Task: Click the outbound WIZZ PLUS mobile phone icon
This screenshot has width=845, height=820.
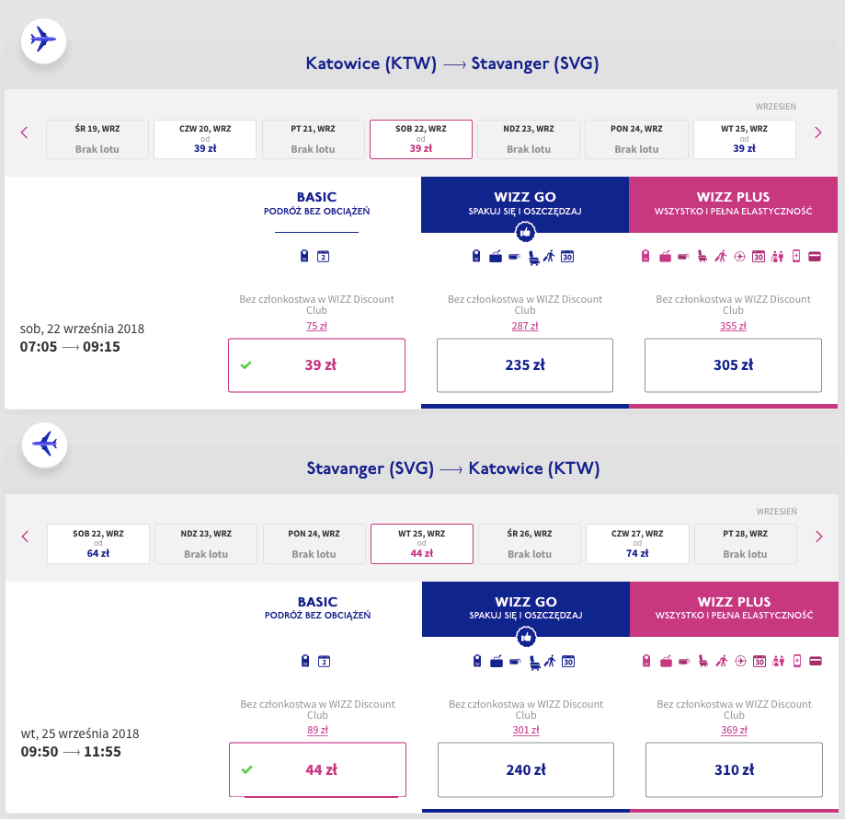Action: point(796,256)
